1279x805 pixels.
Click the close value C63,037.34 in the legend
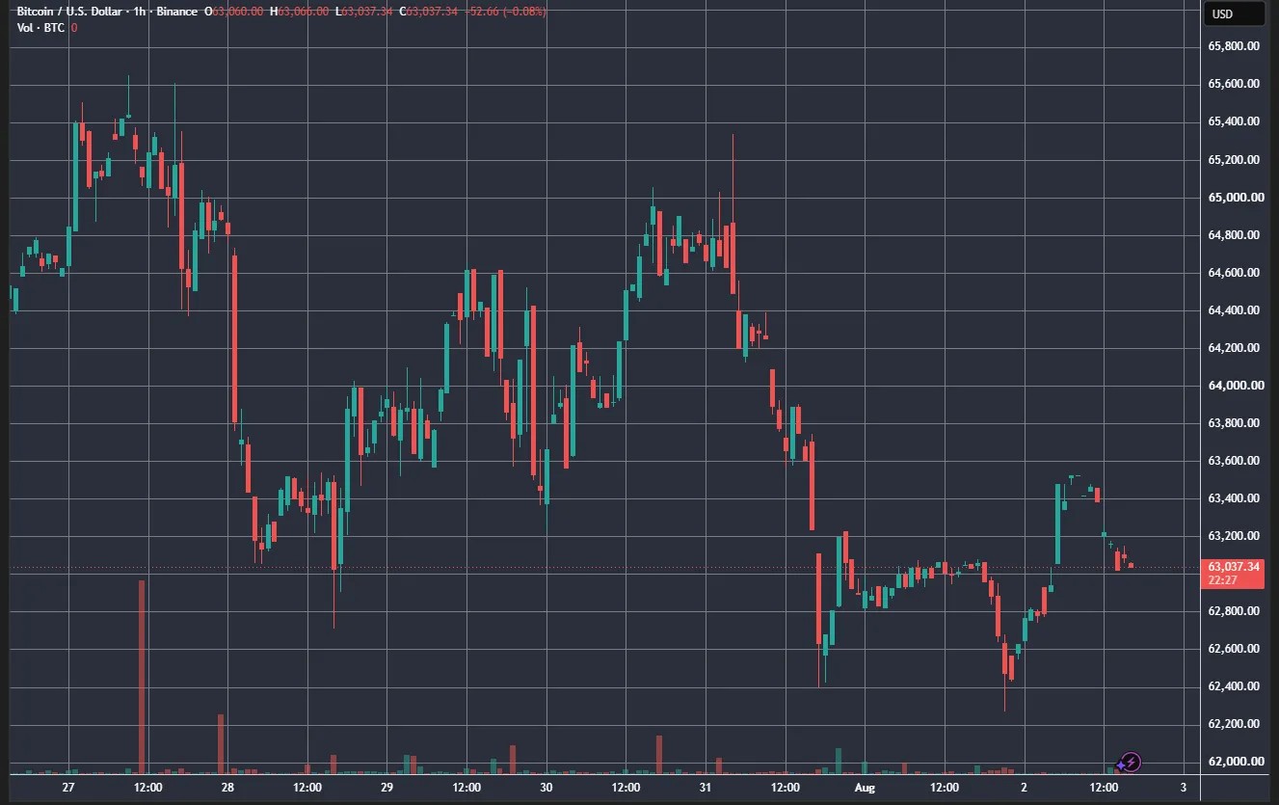(x=430, y=12)
